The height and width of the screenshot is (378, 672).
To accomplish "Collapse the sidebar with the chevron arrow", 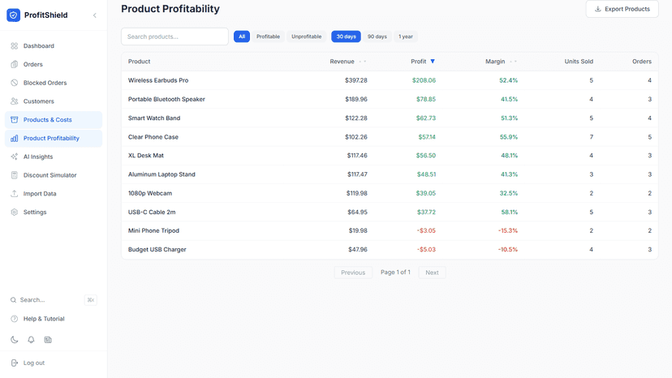I will pos(95,15).
